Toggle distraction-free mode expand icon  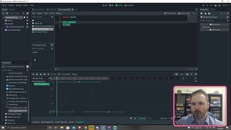196,9
